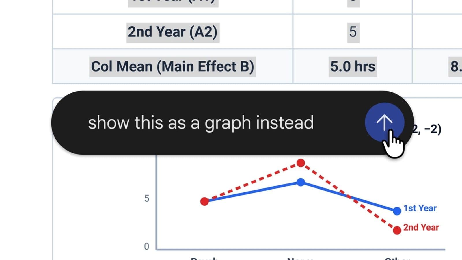The image size is (462, 260).
Task: Click the 'Col Mean (Main Effect B)' cell
Action: [x=172, y=66]
